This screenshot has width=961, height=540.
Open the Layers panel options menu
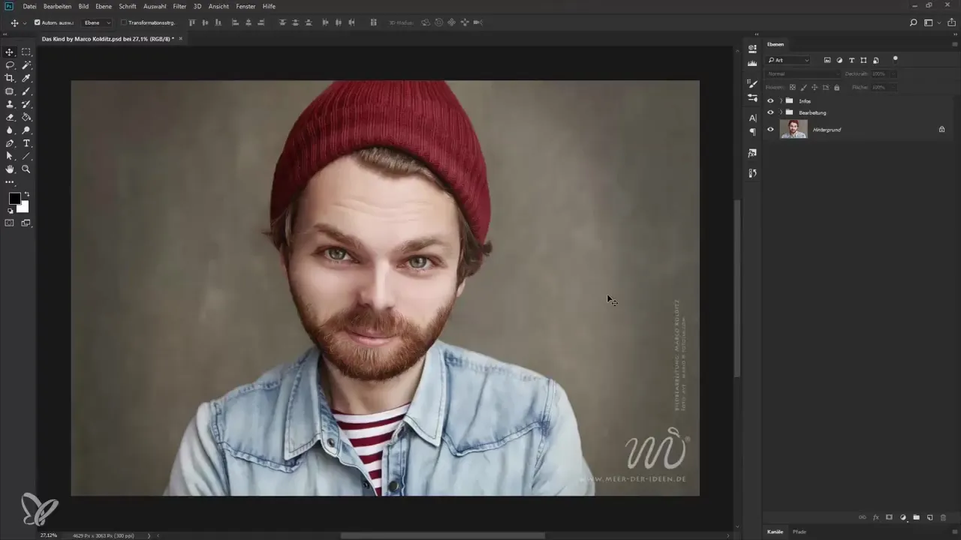pyautogui.click(x=954, y=44)
